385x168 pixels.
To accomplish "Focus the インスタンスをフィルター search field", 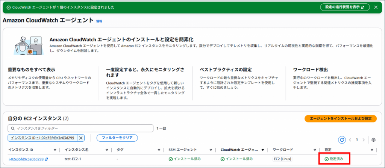I will click(81, 128).
